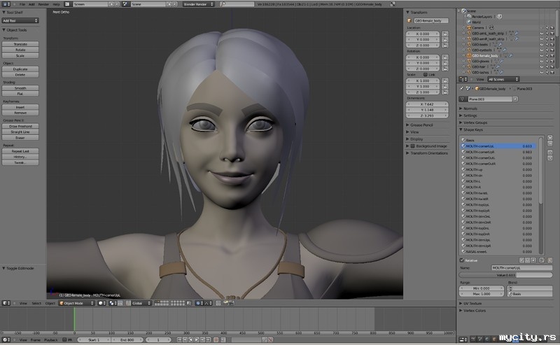This screenshot has width=560, height=345.
Task: Click the Duplicate button in Object Tools
Action: coord(20,69)
